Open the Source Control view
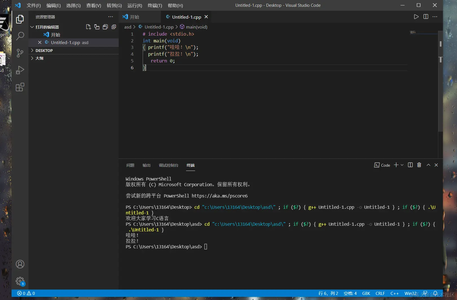457x300 pixels. pyautogui.click(x=20, y=53)
